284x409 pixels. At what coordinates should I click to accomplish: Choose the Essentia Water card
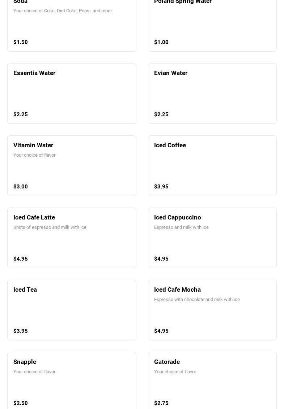72,93
